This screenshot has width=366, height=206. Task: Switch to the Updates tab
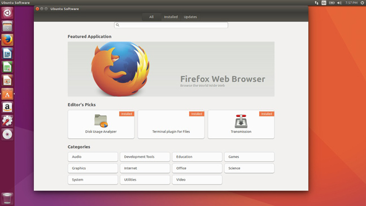click(190, 17)
